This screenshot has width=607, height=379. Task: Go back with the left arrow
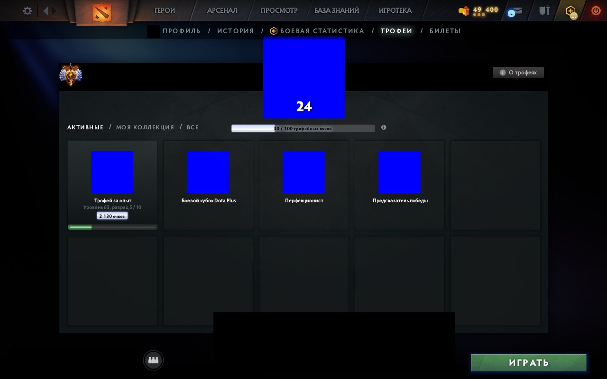click(46, 11)
